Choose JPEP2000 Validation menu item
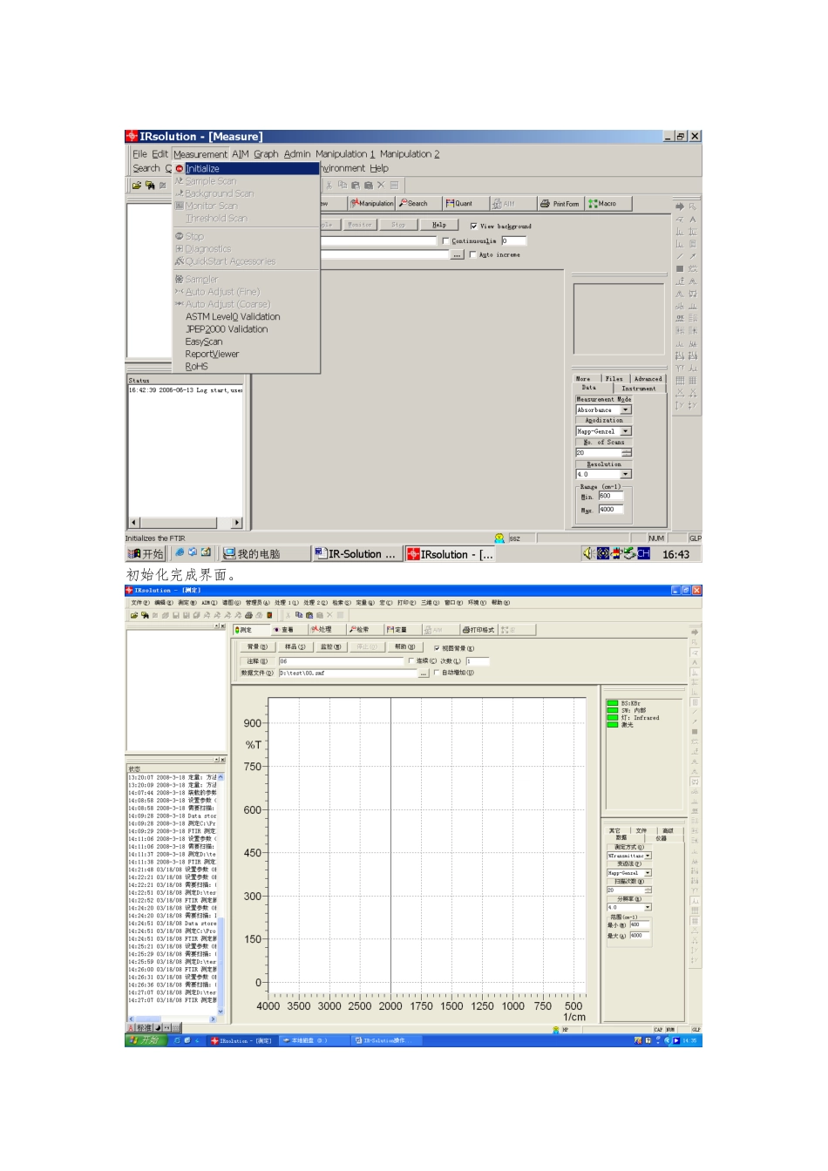828x1171 pixels. (x=227, y=329)
